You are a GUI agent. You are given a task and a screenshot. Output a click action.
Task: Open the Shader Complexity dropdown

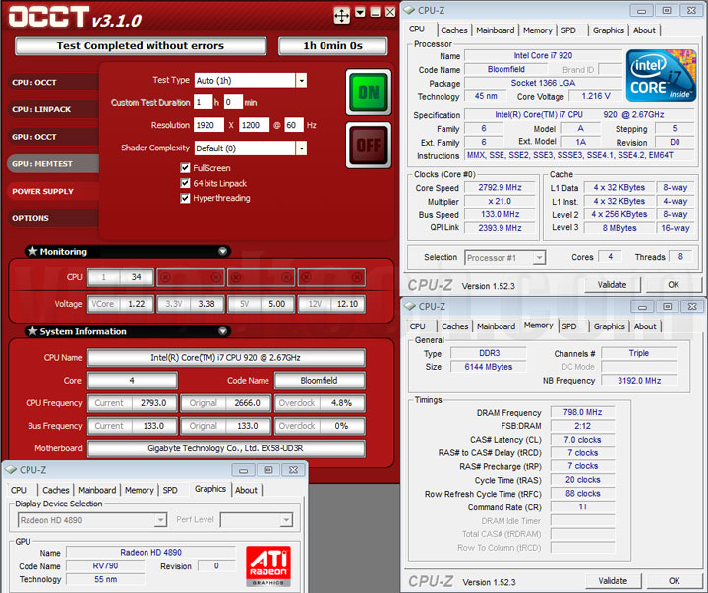pyautogui.click(x=301, y=148)
